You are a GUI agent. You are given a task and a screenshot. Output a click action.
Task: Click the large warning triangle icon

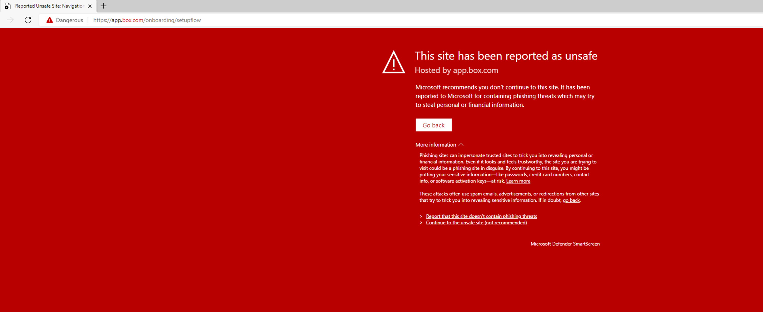point(393,62)
